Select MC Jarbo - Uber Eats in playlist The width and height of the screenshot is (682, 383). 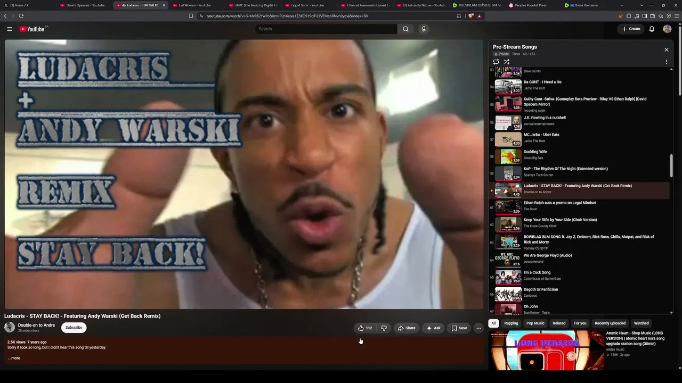point(579,138)
